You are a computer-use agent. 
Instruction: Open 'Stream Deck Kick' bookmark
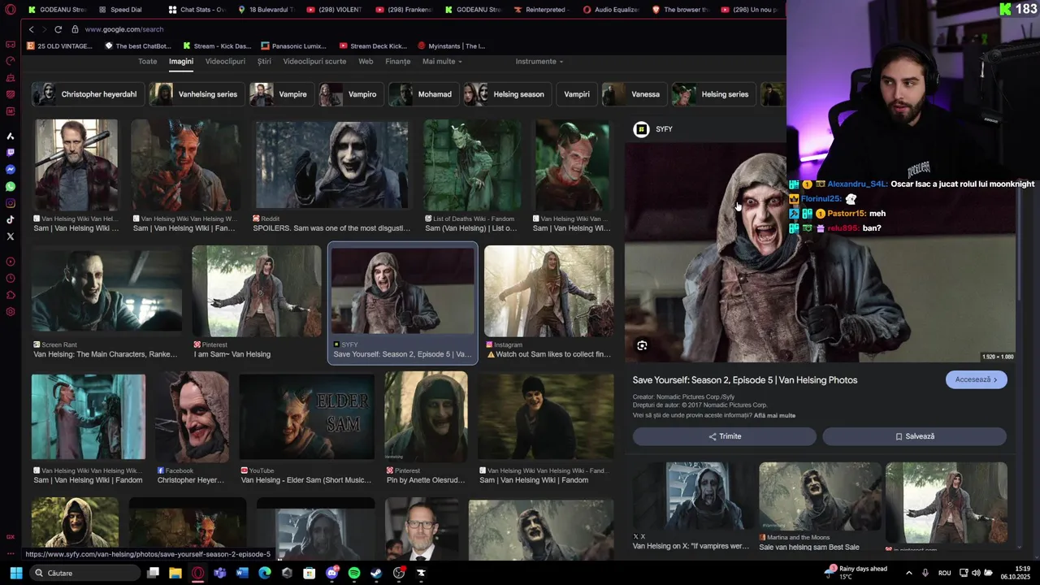(x=373, y=46)
